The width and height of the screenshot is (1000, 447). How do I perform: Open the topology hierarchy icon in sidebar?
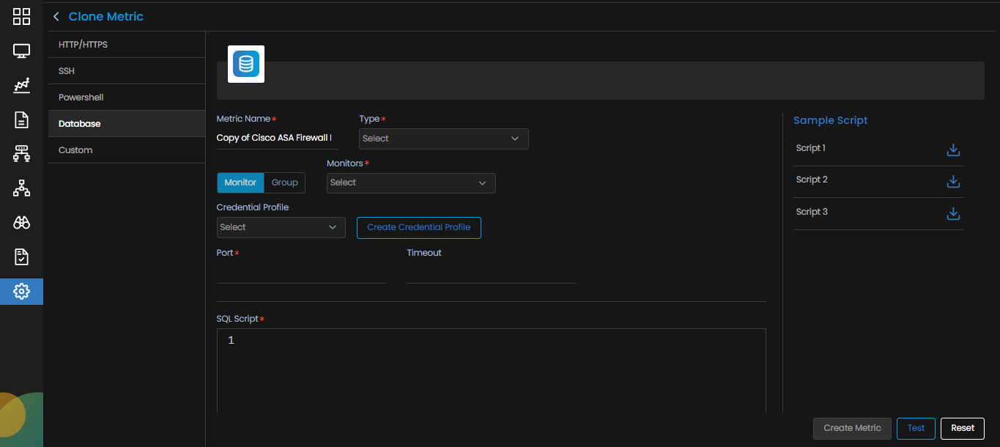point(21,188)
